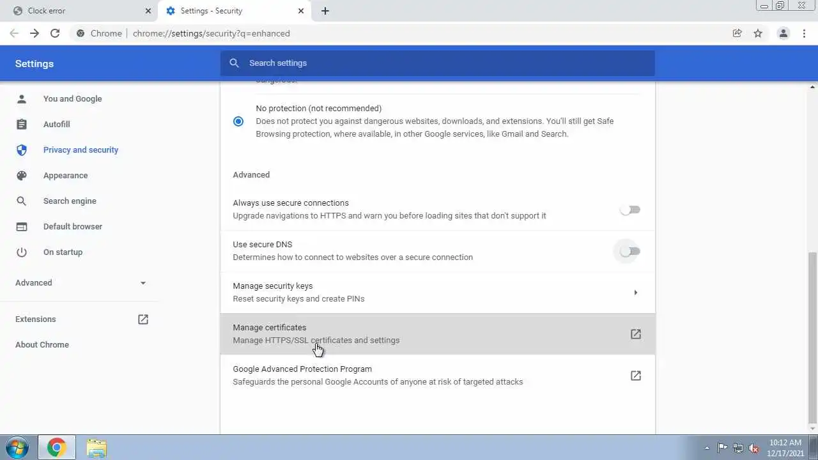Open Search engine settings
Screen dimensions: 818x460
(70, 201)
